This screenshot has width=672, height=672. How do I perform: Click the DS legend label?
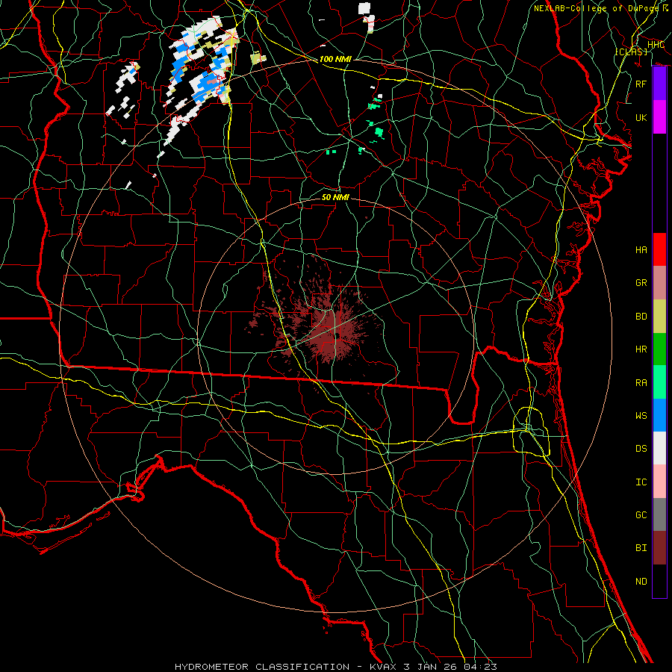click(641, 449)
